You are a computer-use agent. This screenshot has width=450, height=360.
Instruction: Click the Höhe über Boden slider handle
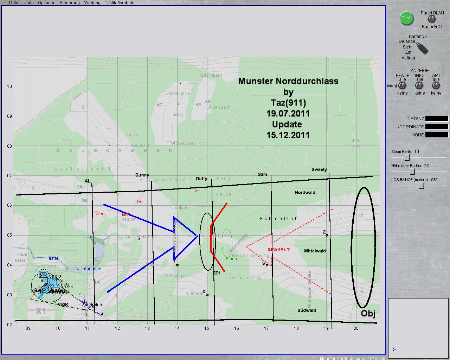click(x=413, y=172)
